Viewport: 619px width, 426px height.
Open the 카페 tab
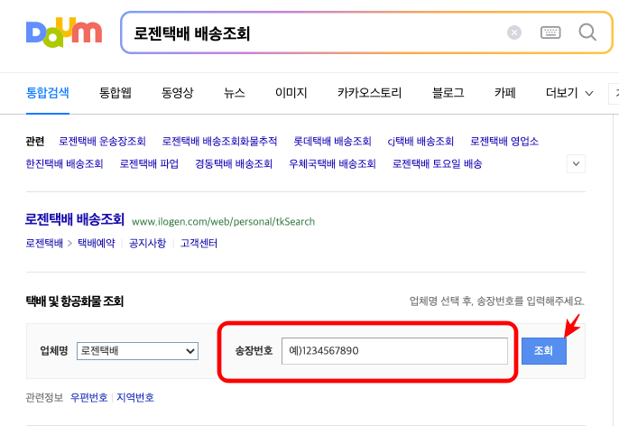(x=505, y=93)
